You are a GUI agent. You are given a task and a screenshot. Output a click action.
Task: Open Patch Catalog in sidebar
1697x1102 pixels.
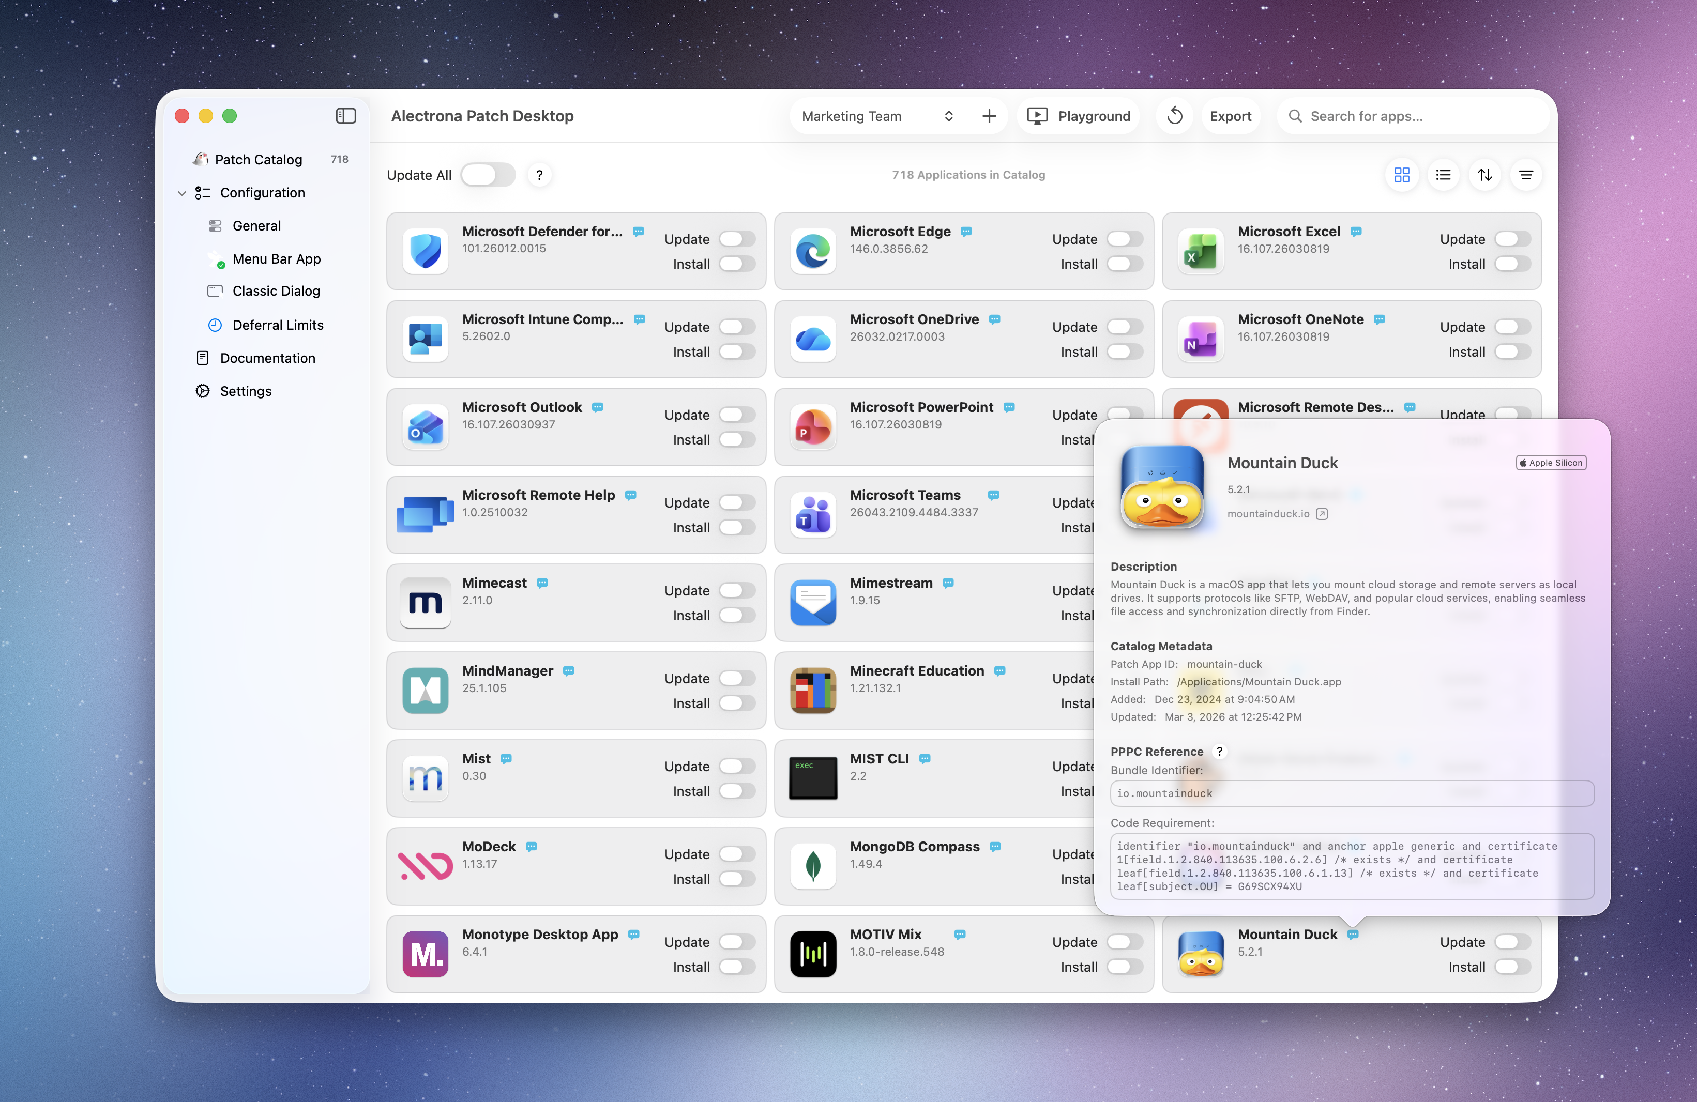269,160
